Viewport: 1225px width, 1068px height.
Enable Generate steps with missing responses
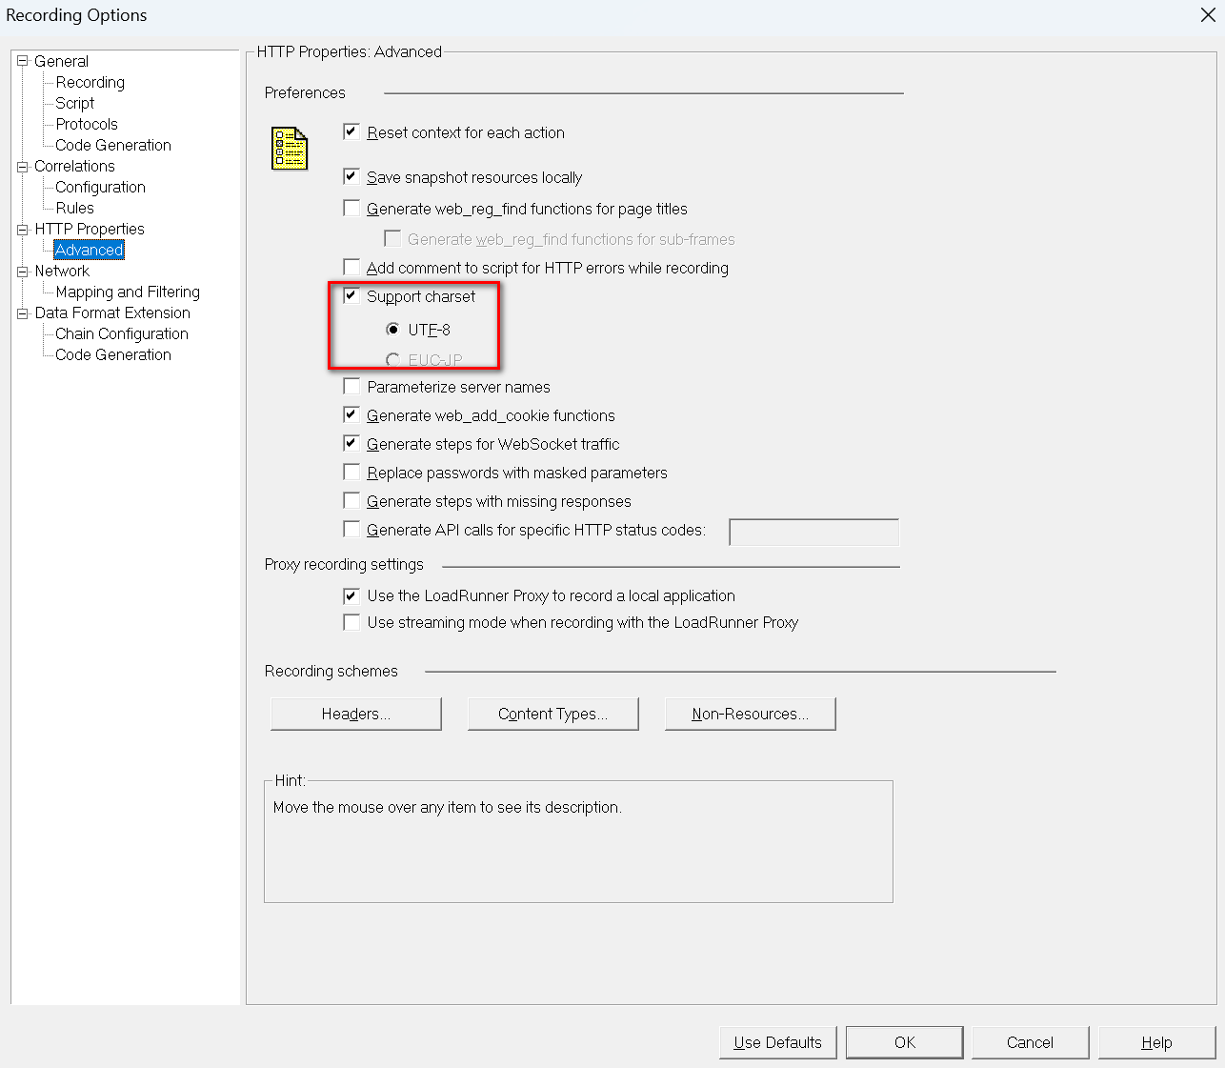[x=351, y=500]
